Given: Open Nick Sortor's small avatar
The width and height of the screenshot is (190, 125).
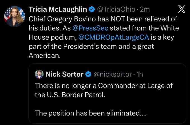Looking at the screenshot, I should tap(39, 74).
